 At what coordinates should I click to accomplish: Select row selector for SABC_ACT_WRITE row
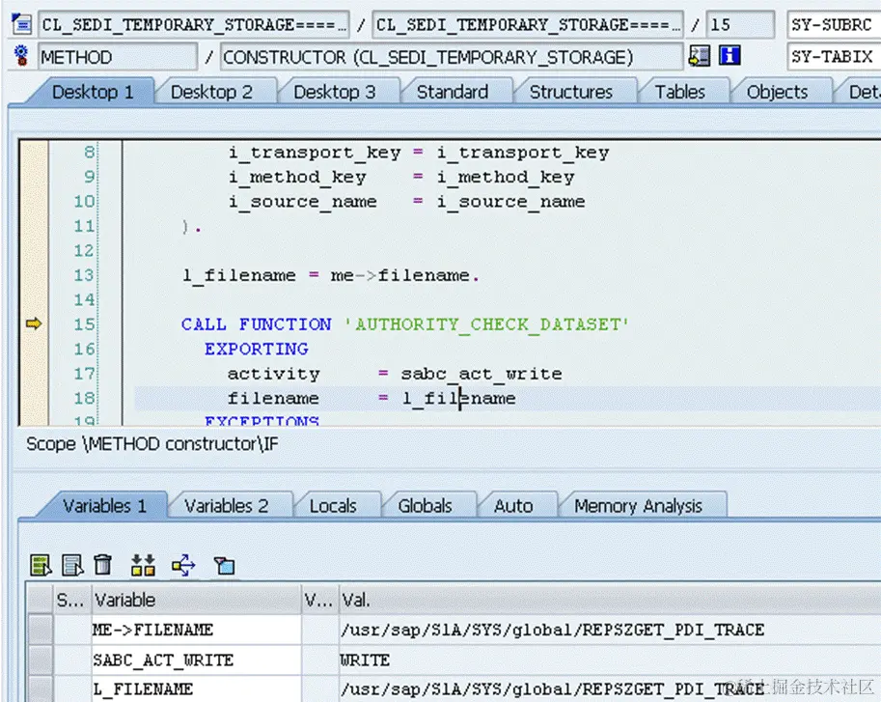click(41, 660)
